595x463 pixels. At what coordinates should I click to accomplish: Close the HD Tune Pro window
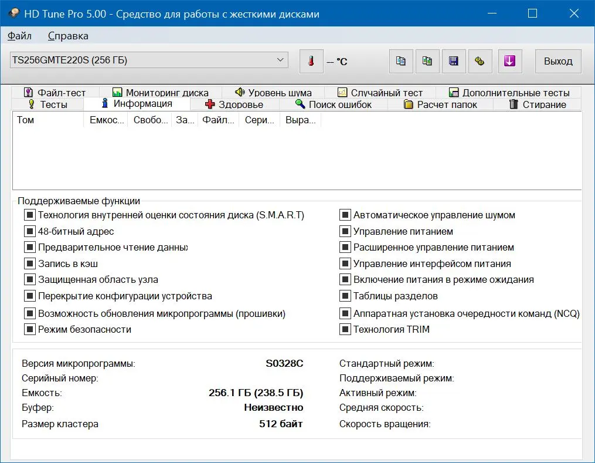pos(574,13)
